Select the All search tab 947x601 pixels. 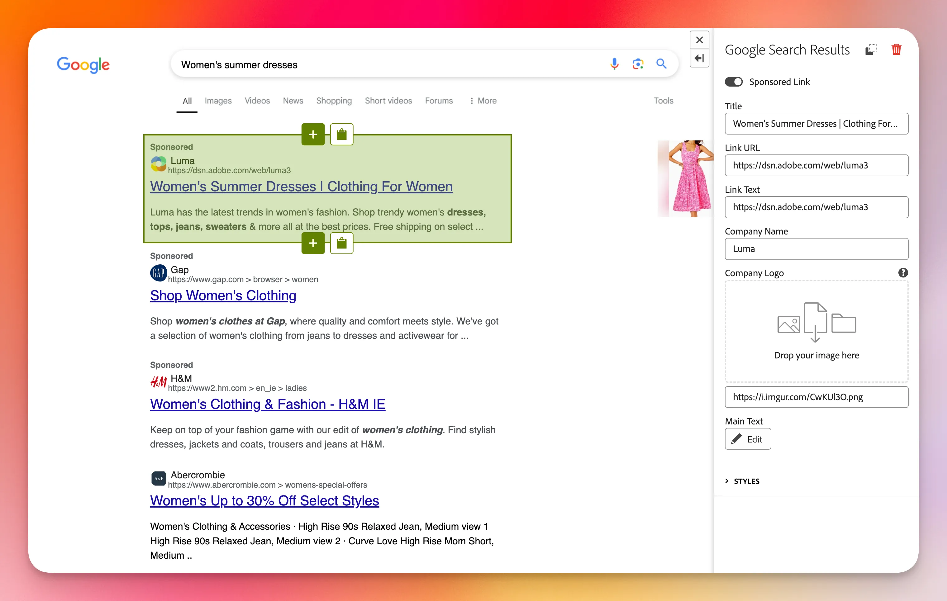[187, 101]
